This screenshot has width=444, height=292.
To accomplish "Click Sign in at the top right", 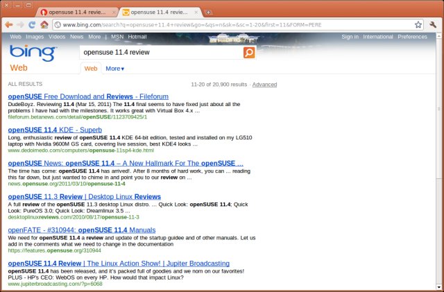I will (350, 37).
